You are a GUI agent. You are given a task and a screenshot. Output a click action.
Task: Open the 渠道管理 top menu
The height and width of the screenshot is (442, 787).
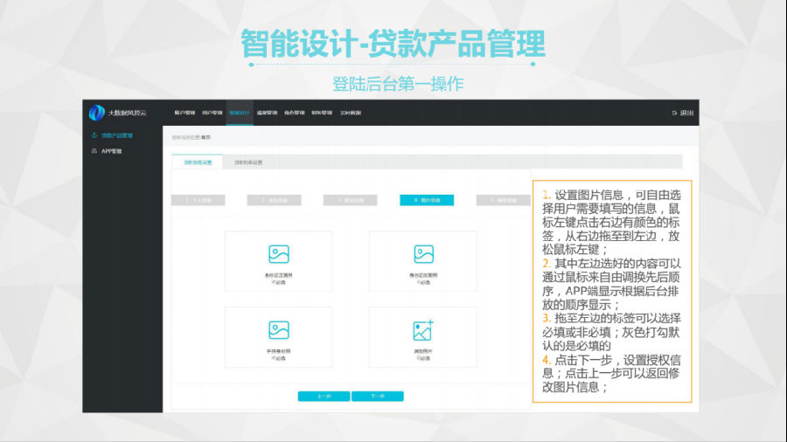coord(267,113)
